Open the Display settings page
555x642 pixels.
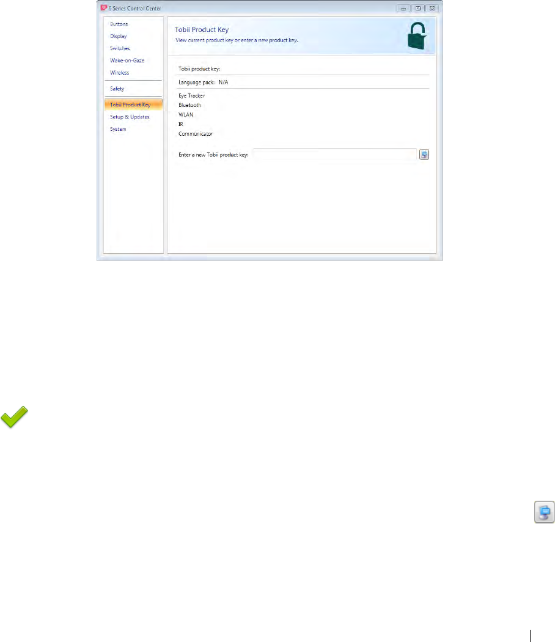119,37
